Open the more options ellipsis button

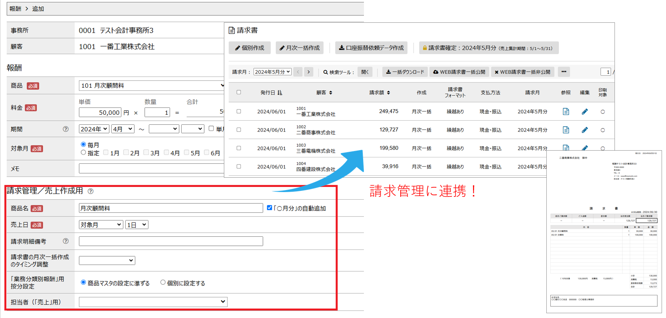pos(563,72)
